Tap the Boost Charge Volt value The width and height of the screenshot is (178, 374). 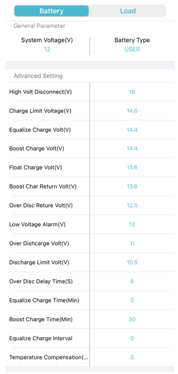[132, 149]
